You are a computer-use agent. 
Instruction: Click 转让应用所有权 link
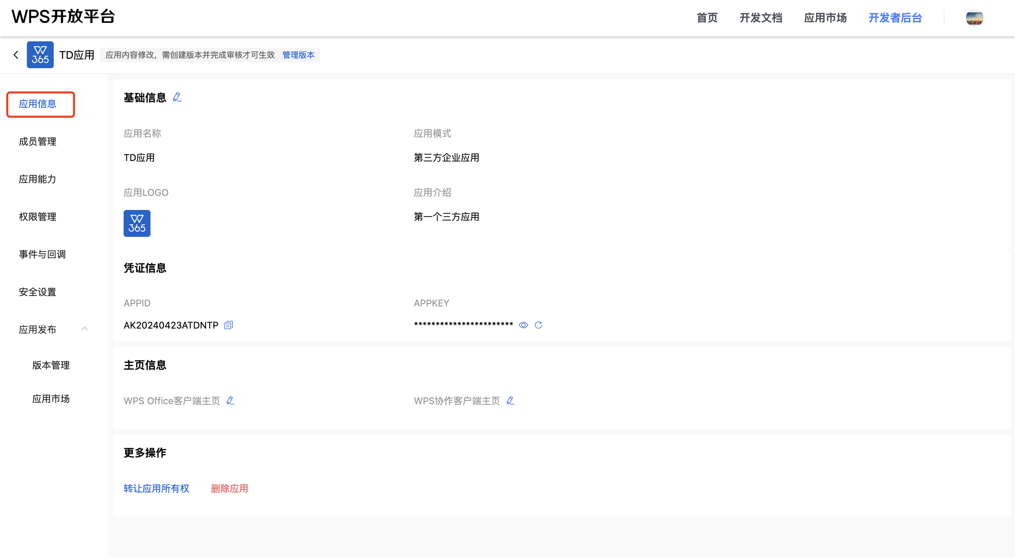156,488
